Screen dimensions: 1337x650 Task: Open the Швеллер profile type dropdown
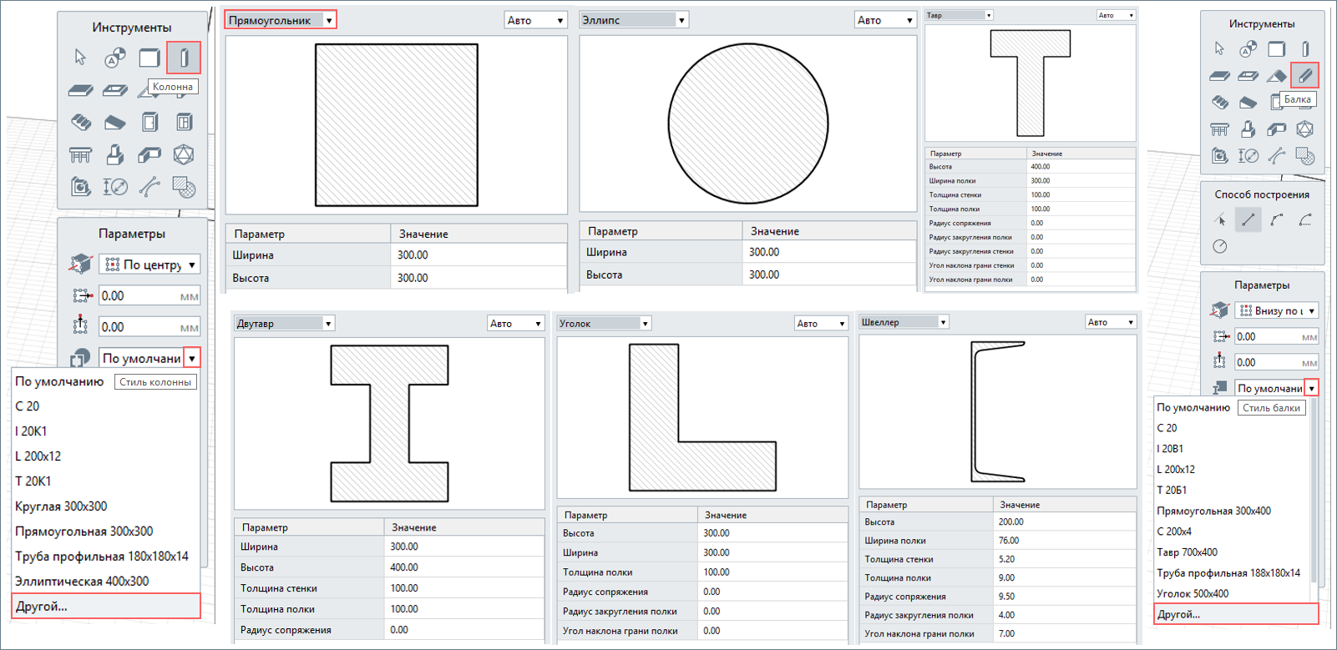click(904, 322)
